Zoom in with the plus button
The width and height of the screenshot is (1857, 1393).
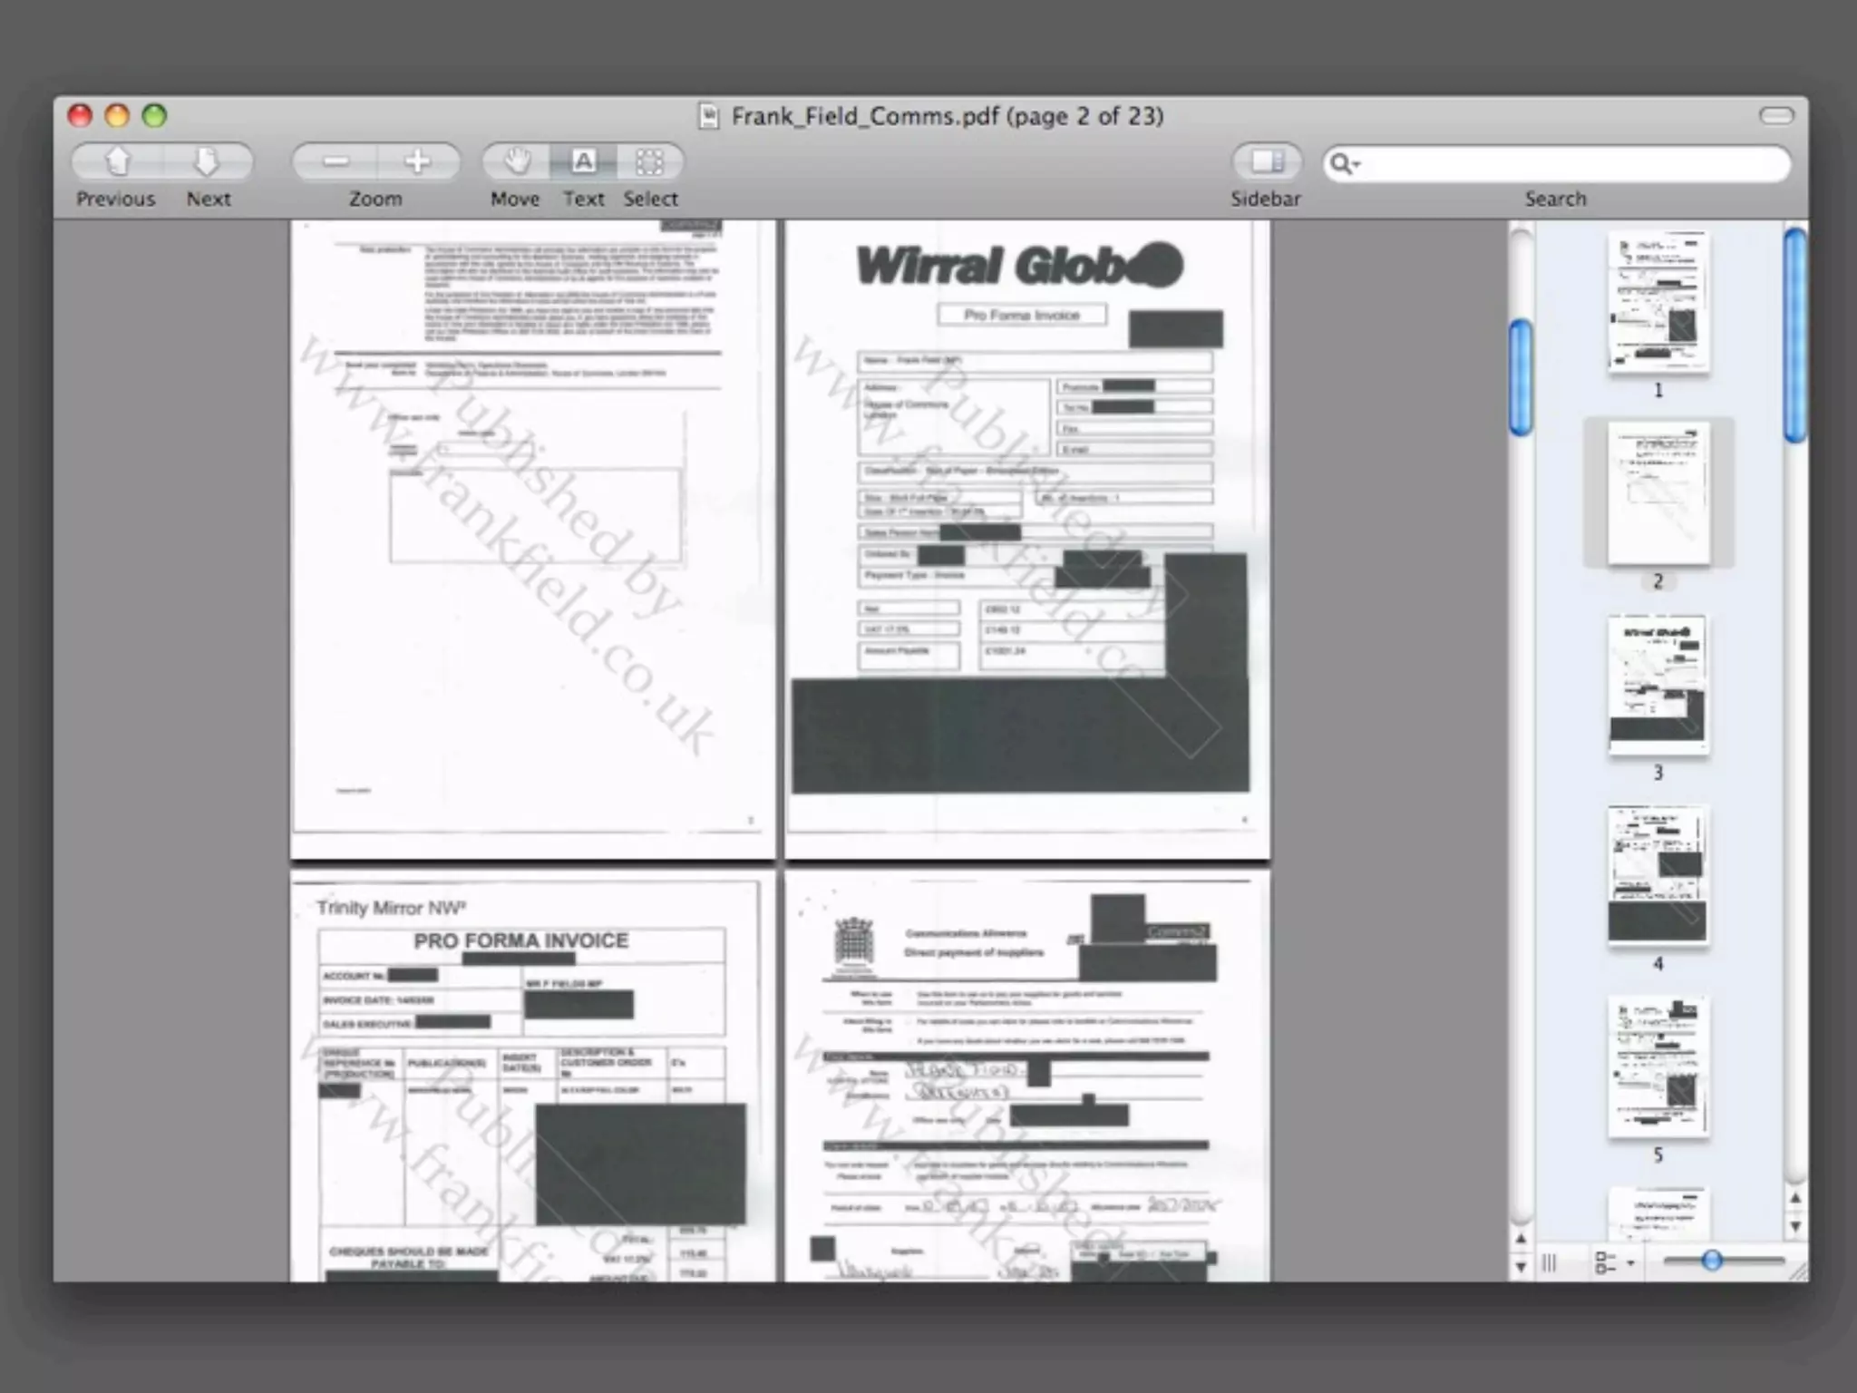417,162
